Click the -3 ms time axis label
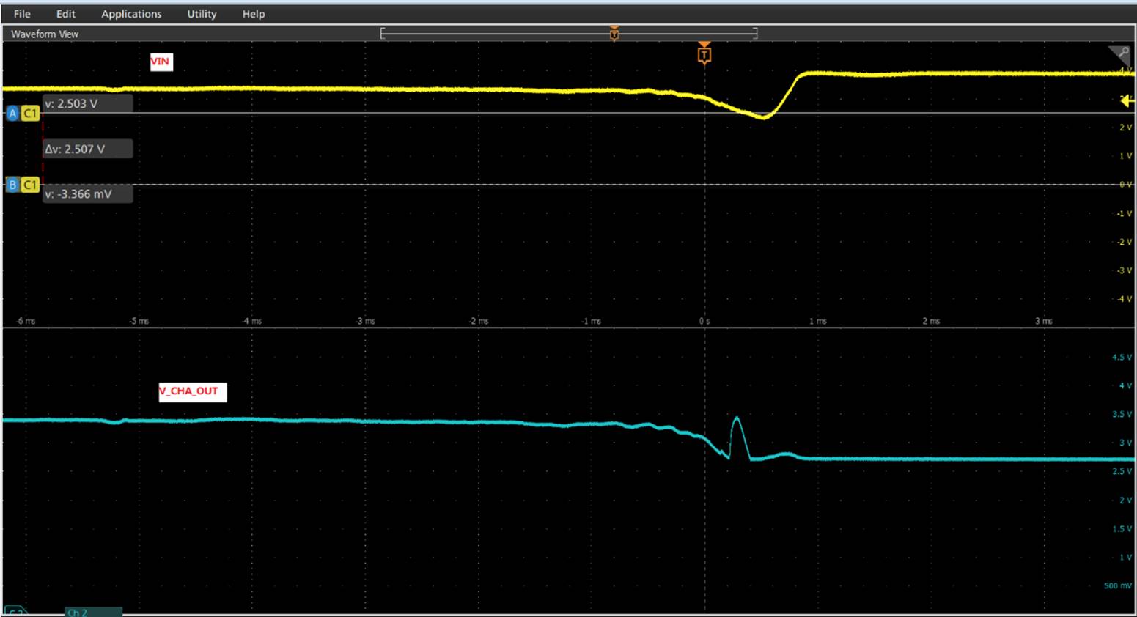1137x617 pixels. click(365, 321)
